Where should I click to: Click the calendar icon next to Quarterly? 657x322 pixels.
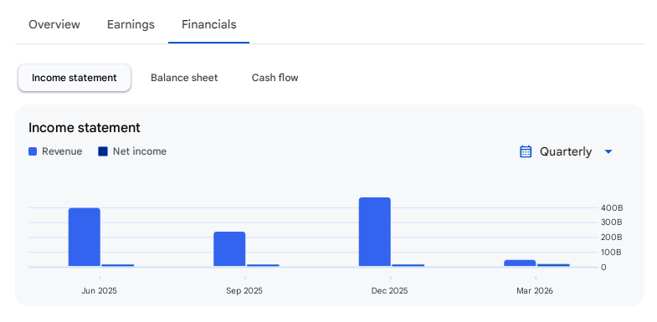526,151
